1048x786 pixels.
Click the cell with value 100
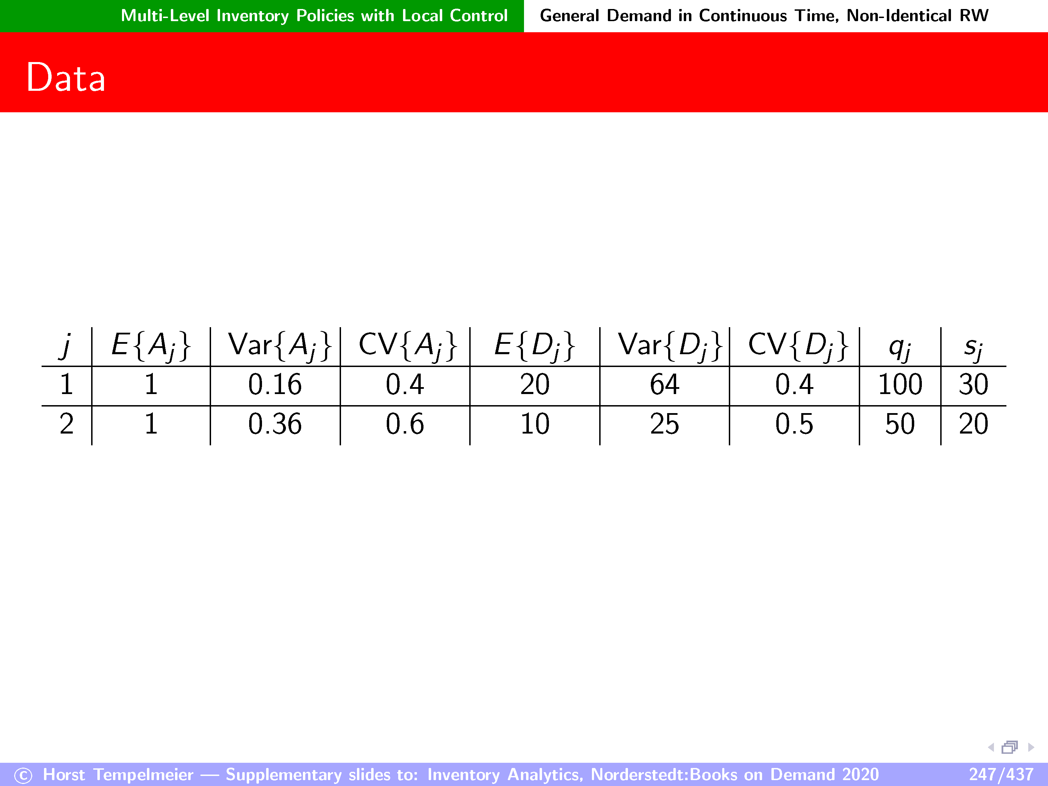[x=900, y=384]
